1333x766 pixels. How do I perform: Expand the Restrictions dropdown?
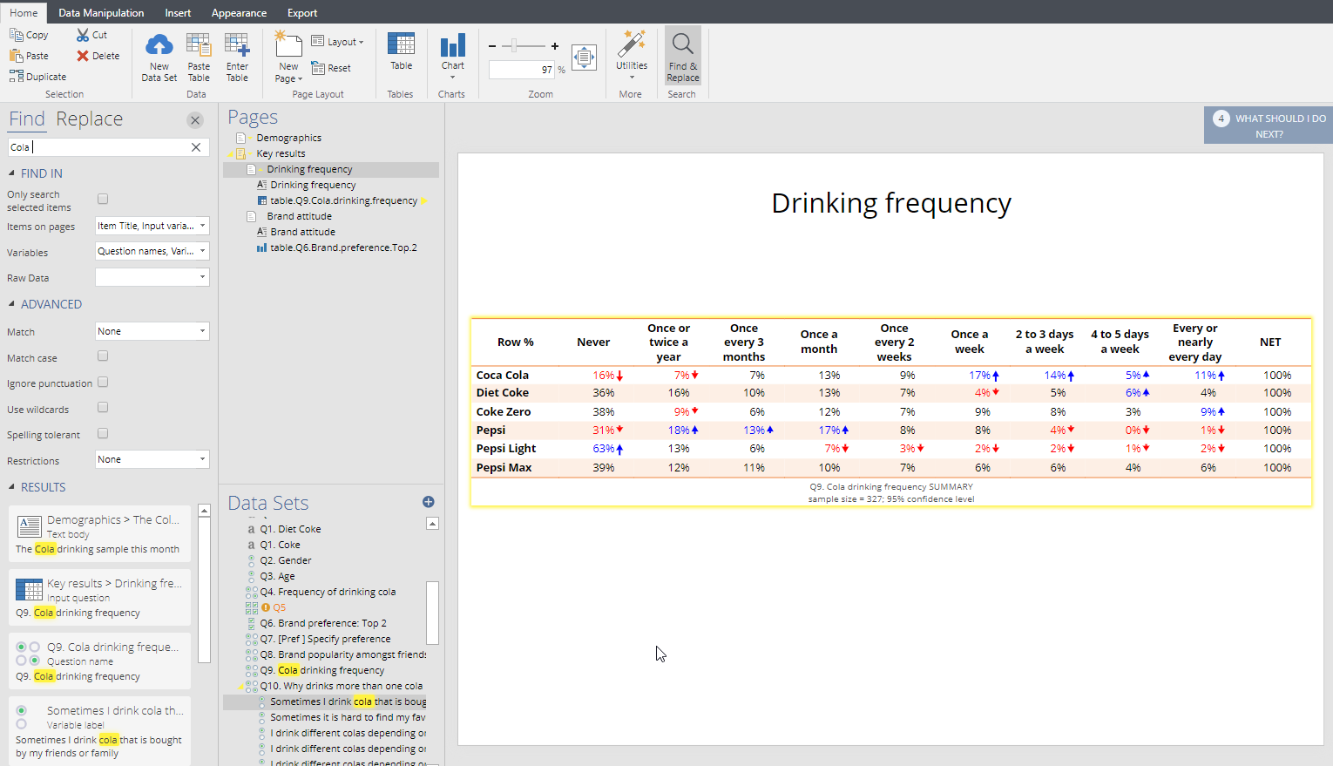pyautogui.click(x=152, y=459)
